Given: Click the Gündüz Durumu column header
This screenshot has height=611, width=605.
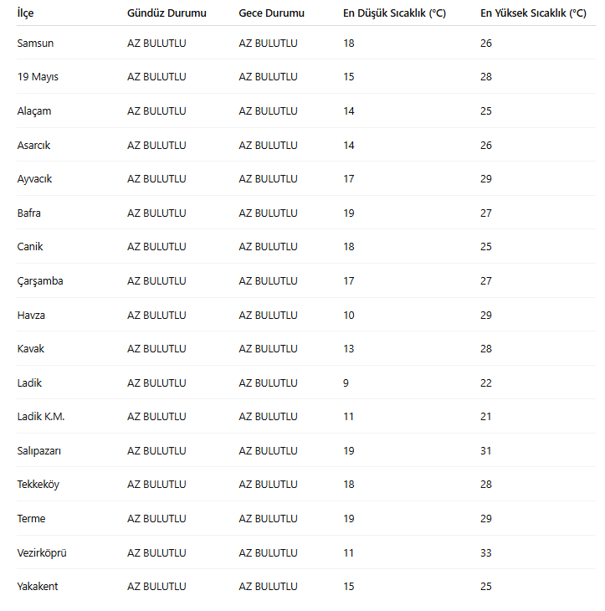Looking at the screenshot, I should pos(167,13).
